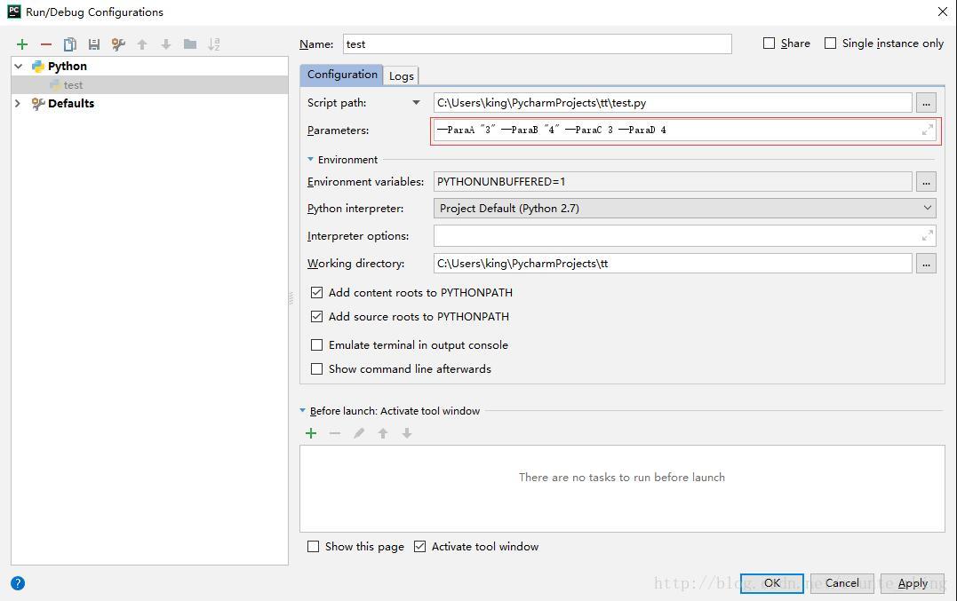The image size is (957, 601).
Task: Expand the Parameters field editor
Action: click(x=927, y=130)
